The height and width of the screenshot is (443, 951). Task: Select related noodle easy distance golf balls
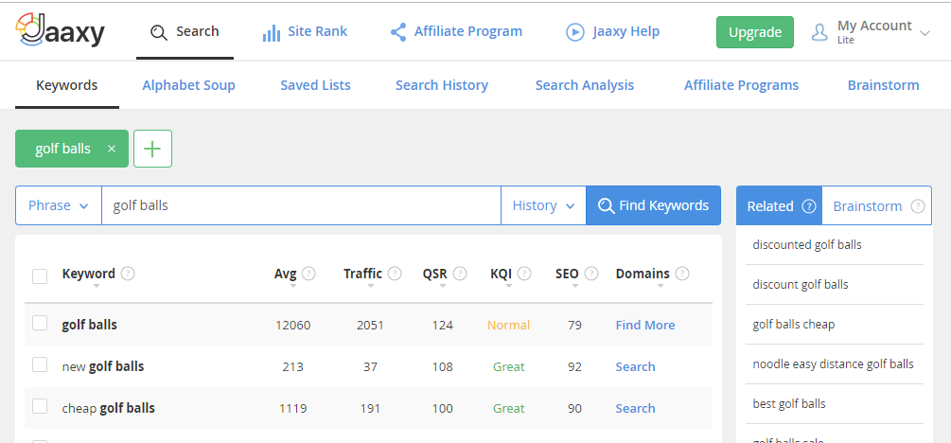tap(833, 364)
